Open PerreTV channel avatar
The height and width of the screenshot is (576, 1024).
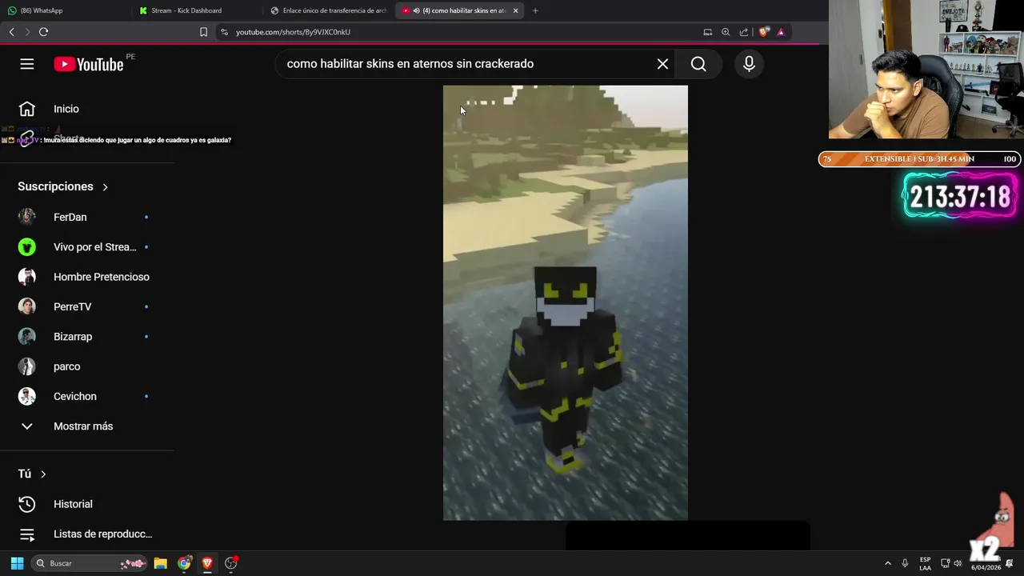coord(27,306)
